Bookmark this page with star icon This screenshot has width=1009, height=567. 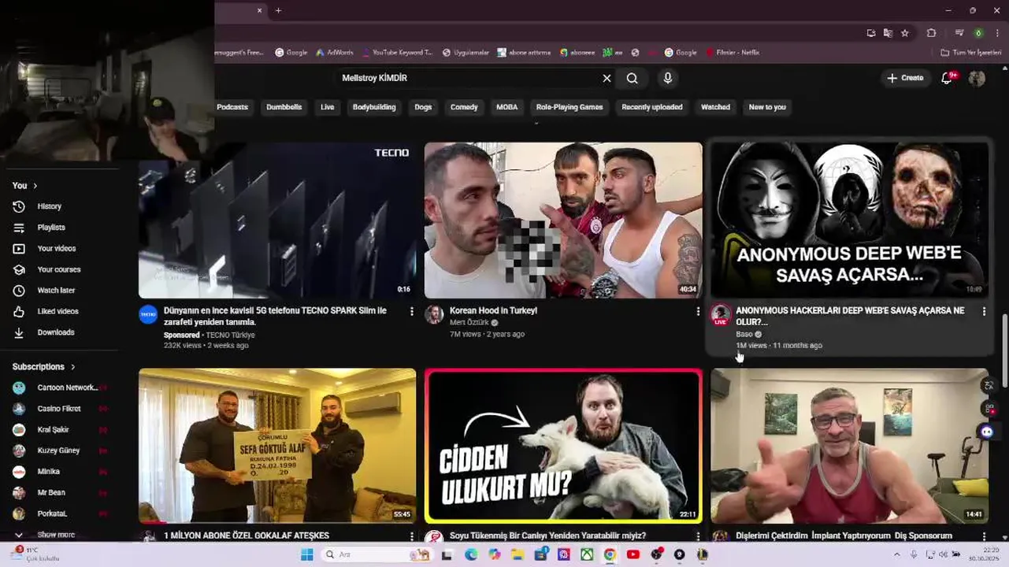pyautogui.click(x=905, y=33)
